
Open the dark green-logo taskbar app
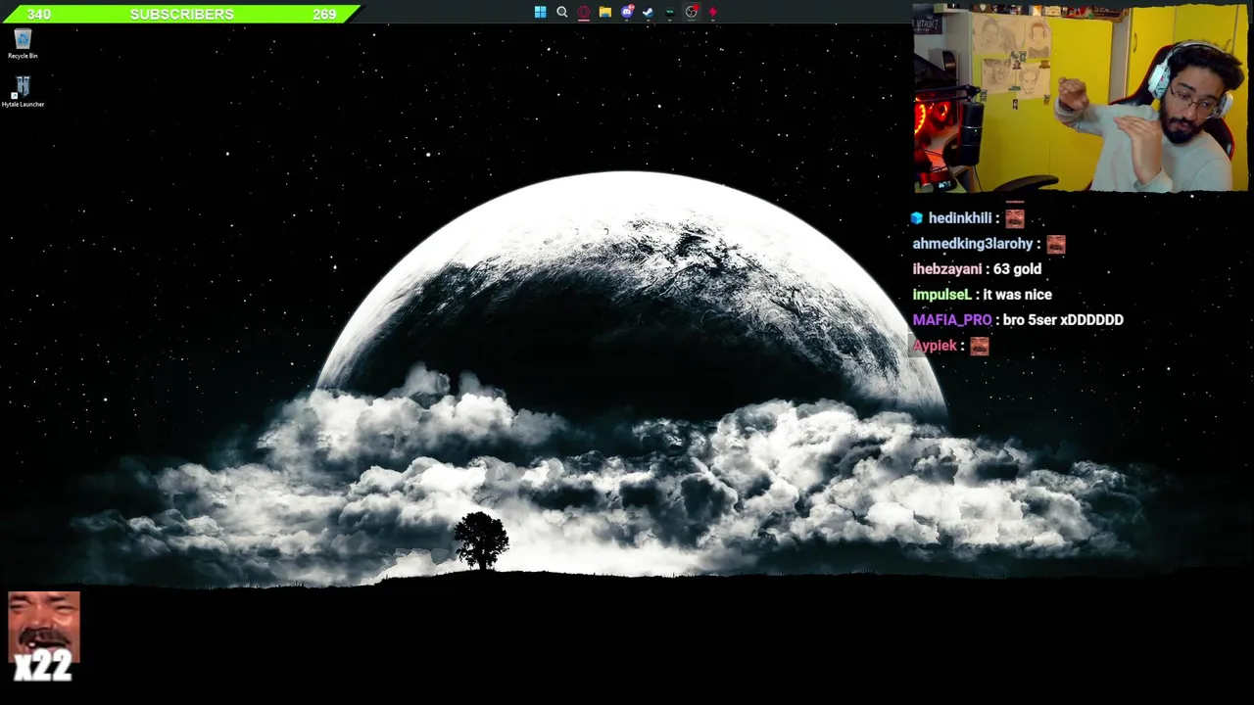[x=669, y=12]
